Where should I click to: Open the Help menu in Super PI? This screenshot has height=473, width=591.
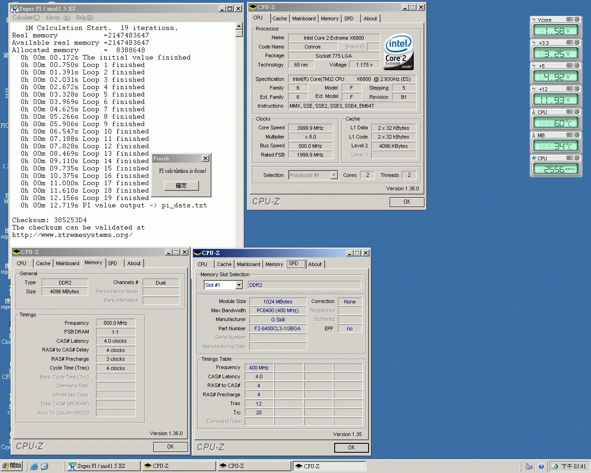click(84, 18)
